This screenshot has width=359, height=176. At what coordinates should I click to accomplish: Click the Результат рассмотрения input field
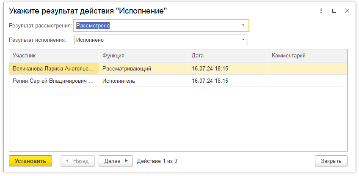(x=157, y=25)
